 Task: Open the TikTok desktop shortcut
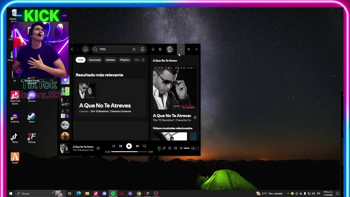pos(15,138)
